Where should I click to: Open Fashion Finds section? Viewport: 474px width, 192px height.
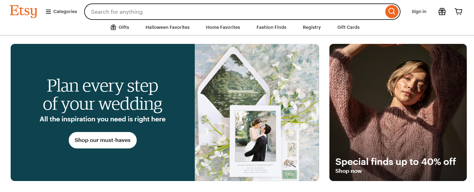pyautogui.click(x=271, y=27)
